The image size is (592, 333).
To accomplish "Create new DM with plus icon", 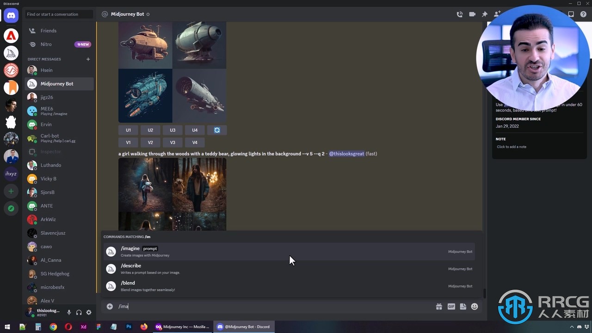I will (x=88, y=59).
